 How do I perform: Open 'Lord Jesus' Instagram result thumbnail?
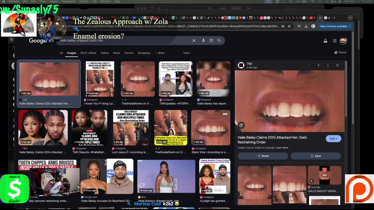tap(131, 128)
